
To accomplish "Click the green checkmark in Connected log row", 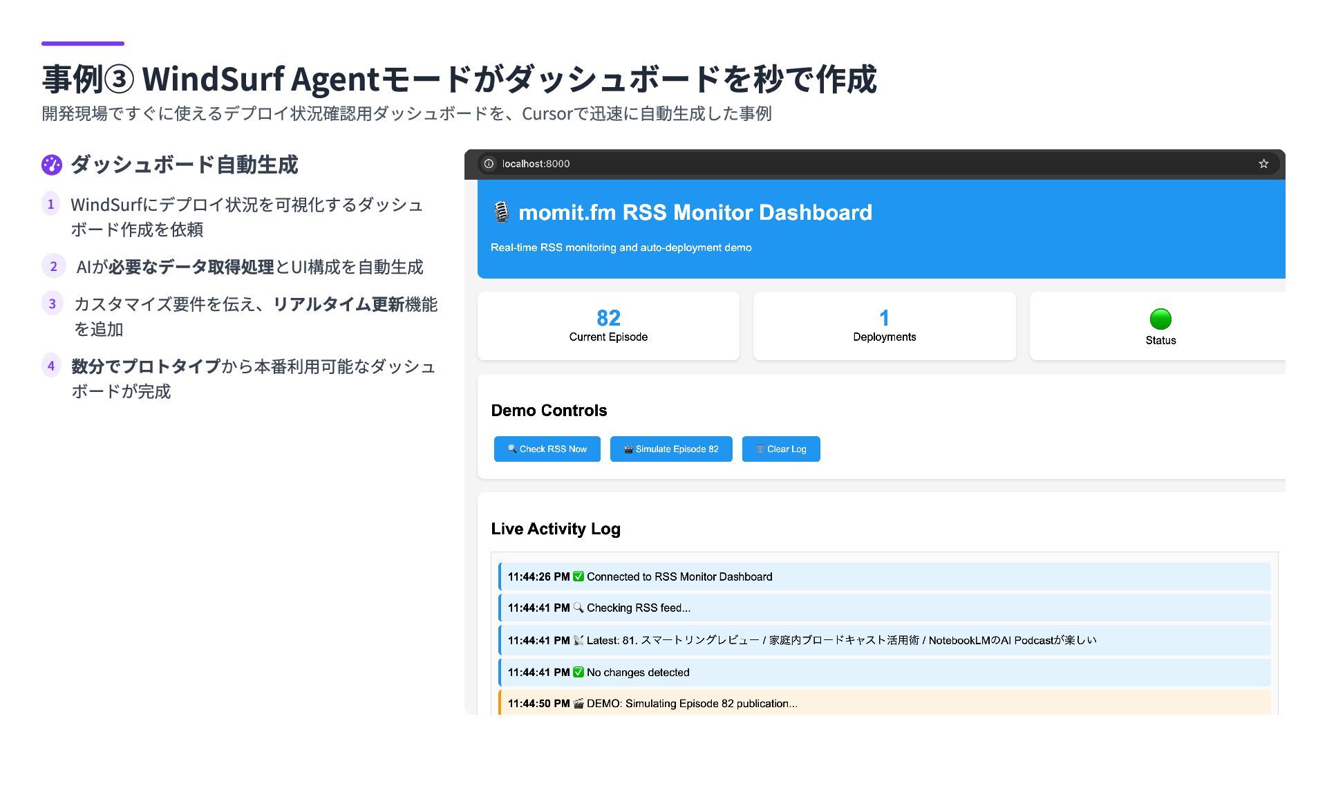I will 578,577.
